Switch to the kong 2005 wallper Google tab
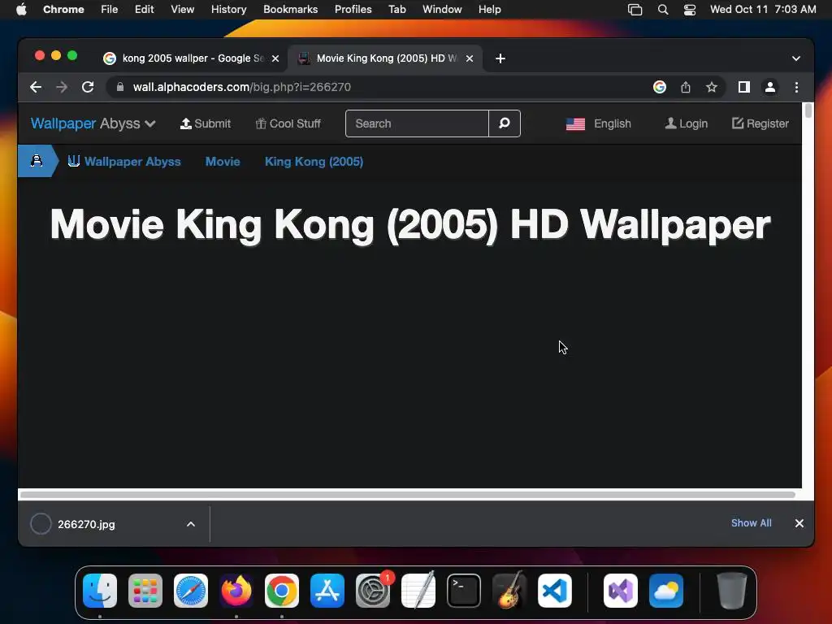This screenshot has width=832, height=624. 192,58
